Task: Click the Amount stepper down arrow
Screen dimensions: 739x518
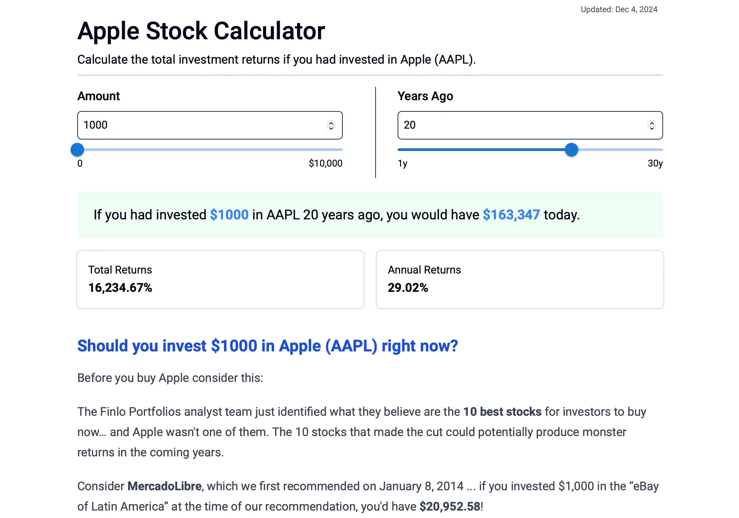Action: coord(332,128)
